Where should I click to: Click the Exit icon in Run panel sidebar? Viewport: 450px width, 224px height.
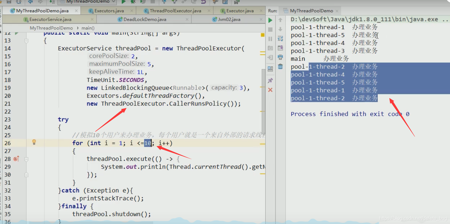click(x=270, y=57)
